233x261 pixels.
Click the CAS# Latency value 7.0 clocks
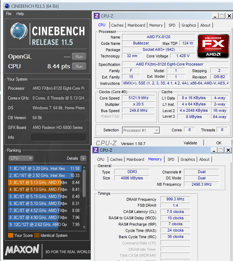pyautogui.click(x=175, y=212)
